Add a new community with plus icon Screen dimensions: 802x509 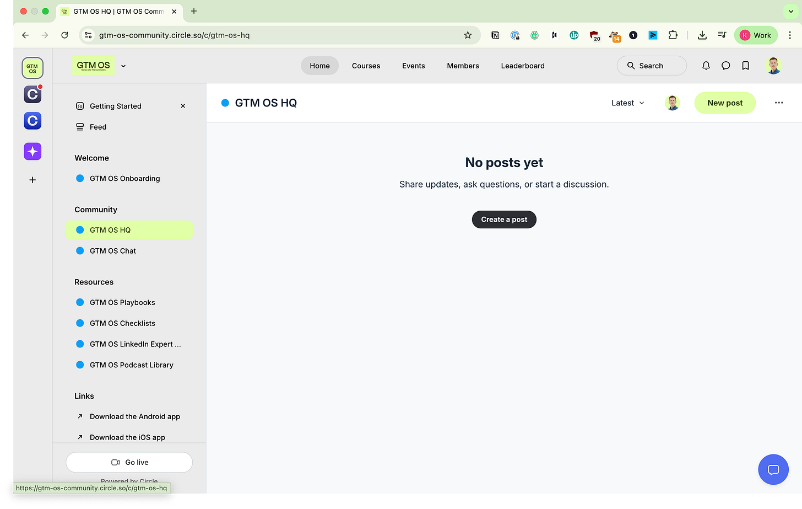pos(32,180)
